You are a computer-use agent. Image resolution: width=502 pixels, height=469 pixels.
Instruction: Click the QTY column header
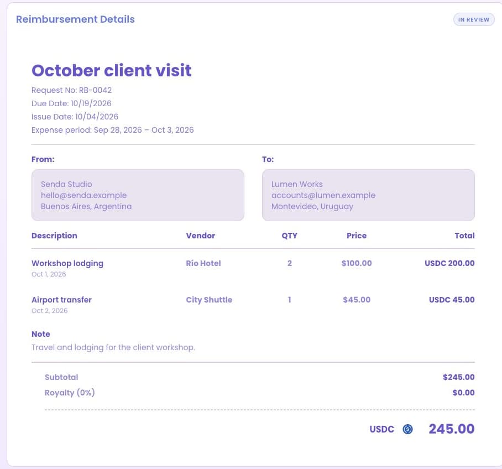click(289, 236)
